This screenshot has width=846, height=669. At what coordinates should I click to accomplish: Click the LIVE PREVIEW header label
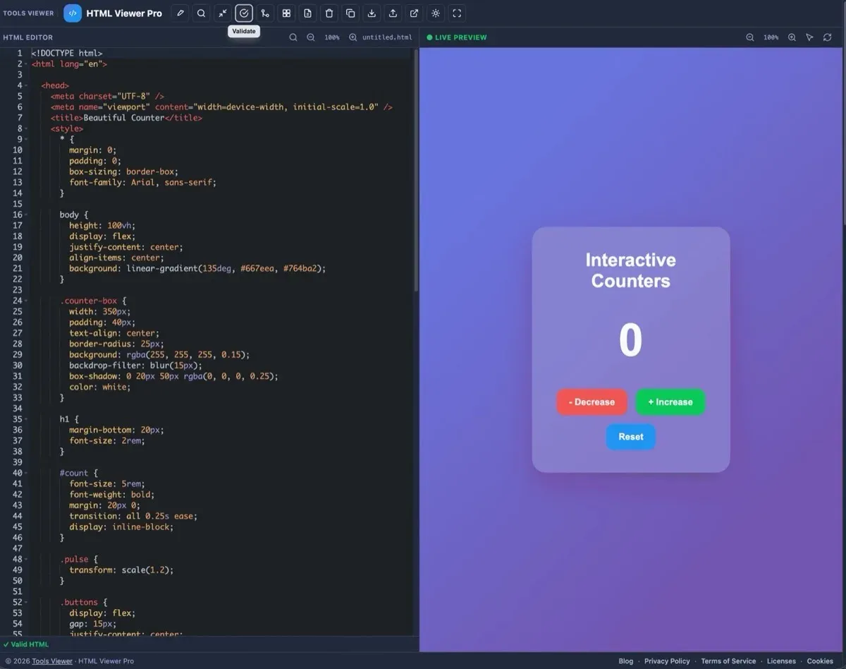[461, 37]
